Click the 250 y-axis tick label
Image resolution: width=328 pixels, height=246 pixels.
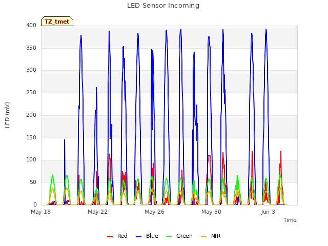pyautogui.click(x=31, y=92)
